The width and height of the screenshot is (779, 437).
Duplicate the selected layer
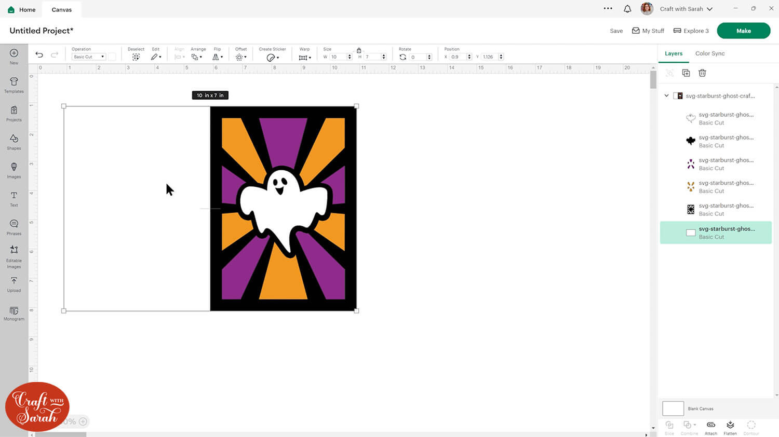point(686,73)
